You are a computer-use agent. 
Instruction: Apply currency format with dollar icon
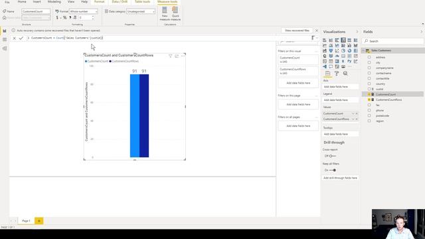coord(57,18)
